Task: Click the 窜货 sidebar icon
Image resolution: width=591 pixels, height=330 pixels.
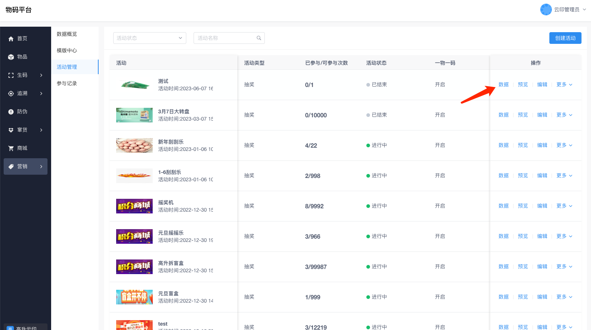Action: click(11, 130)
